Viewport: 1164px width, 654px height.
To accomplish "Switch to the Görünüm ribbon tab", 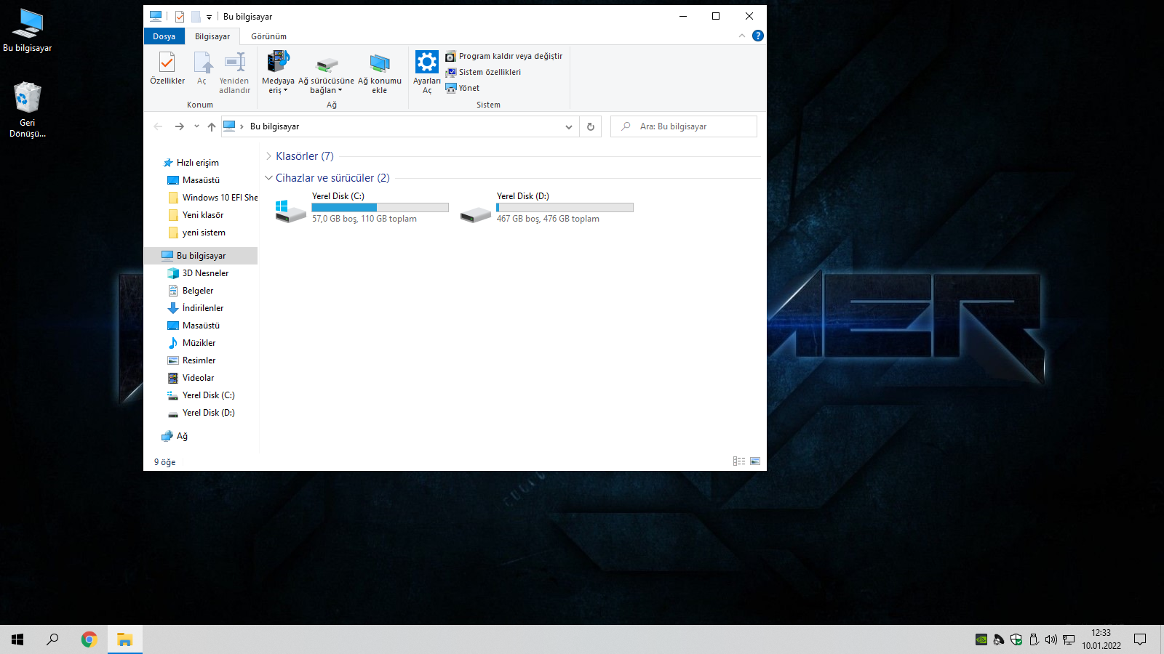I will pyautogui.click(x=268, y=36).
